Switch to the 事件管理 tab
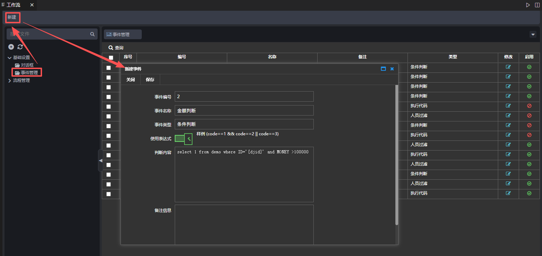 [x=123, y=34]
